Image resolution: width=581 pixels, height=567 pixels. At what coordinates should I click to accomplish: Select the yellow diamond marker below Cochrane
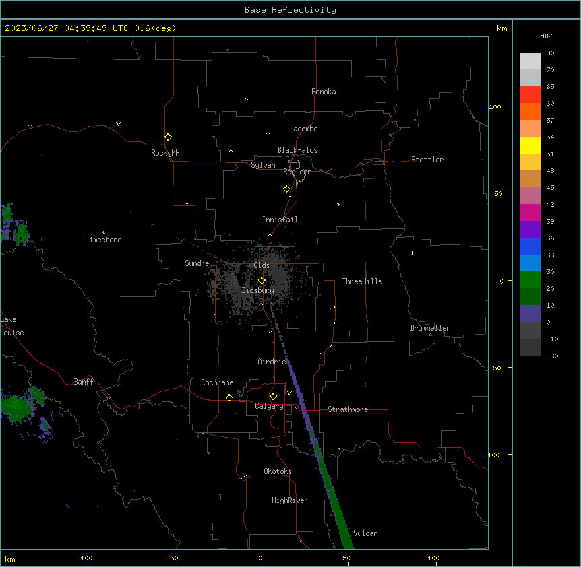229,397
